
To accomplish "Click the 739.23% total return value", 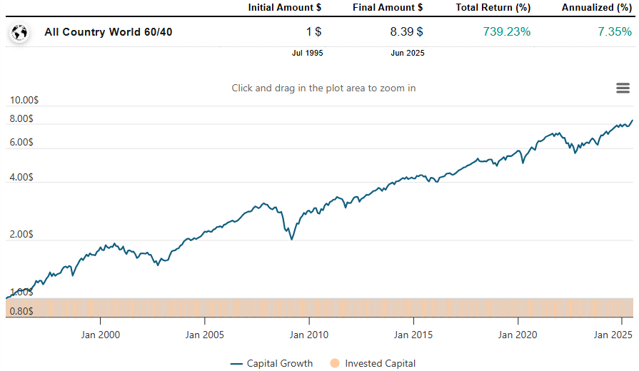I will tap(505, 32).
